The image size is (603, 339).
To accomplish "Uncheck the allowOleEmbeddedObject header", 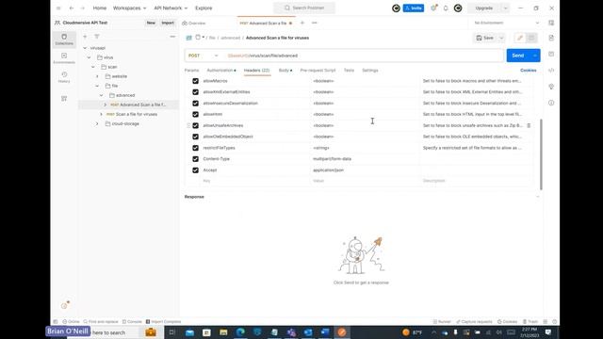I will tap(195, 137).
